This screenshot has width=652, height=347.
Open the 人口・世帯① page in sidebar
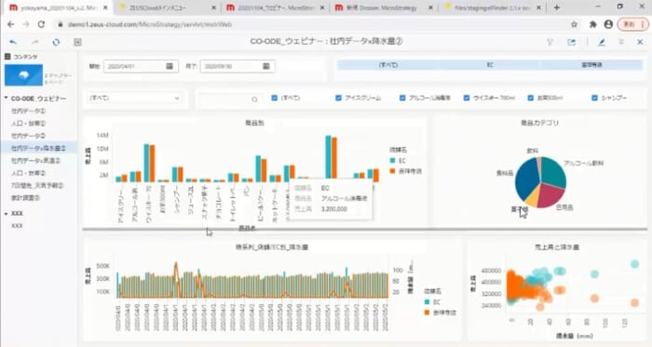coord(28,124)
